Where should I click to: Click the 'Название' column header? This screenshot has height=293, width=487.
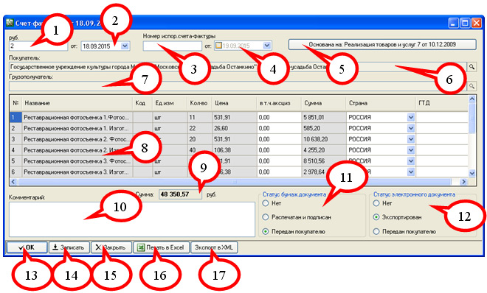click(77, 103)
